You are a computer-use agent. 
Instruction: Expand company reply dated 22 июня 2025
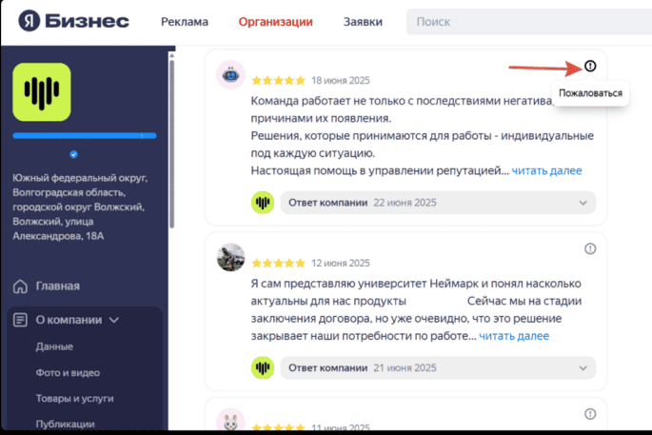(438, 203)
